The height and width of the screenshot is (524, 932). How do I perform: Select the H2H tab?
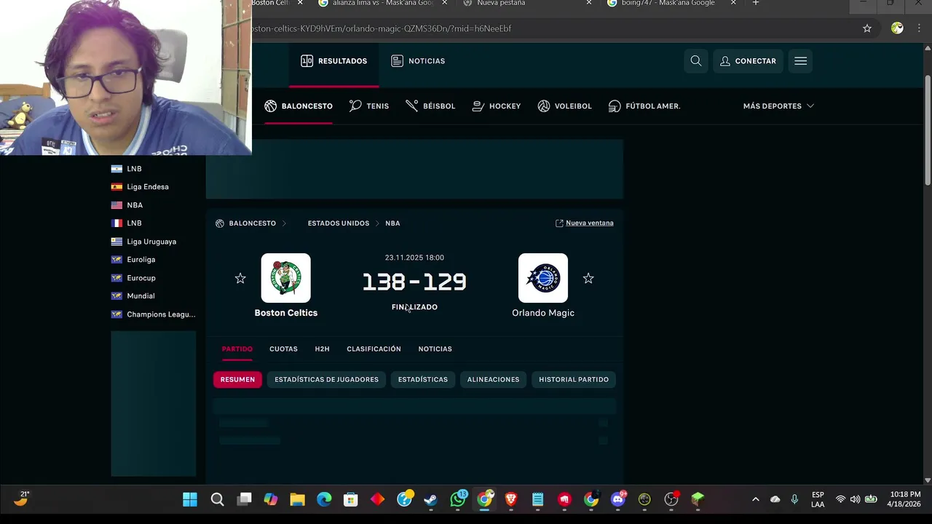(x=322, y=349)
